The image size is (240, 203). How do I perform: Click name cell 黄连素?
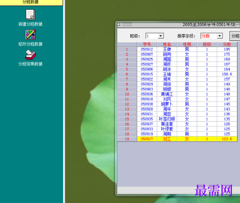pos(167,124)
